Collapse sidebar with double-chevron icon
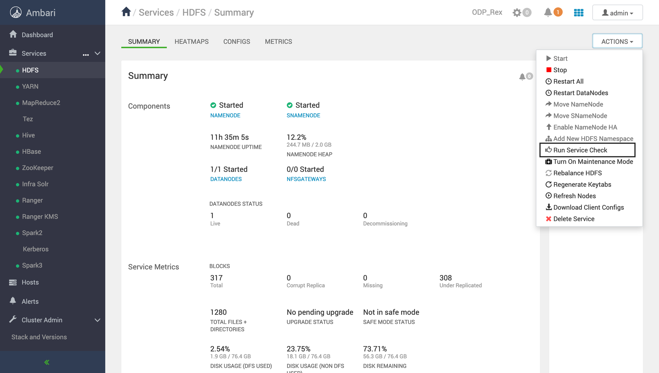The image size is (659, 373). 47,362
